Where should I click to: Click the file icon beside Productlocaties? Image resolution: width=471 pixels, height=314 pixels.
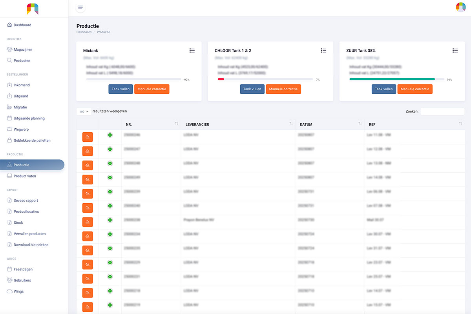click(9, 211)
